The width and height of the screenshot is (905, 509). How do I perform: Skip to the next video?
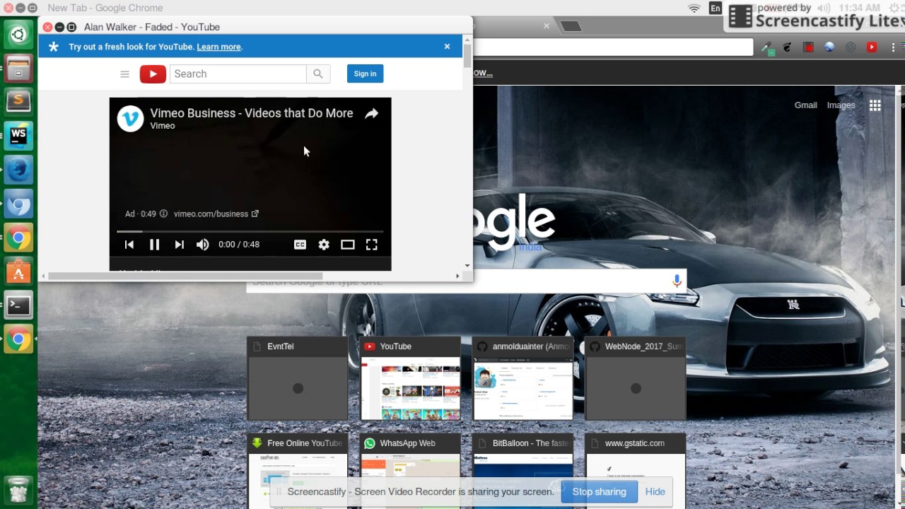tap(179, 245)
